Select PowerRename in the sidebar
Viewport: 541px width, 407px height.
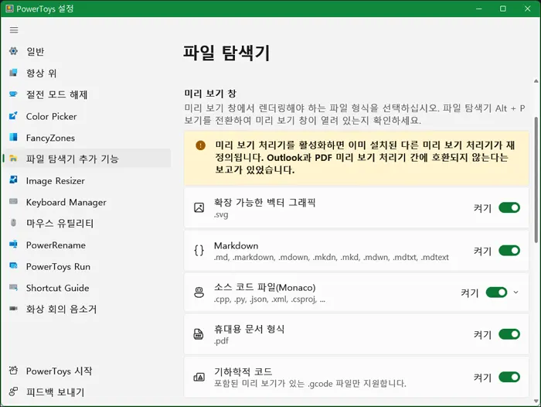click(x=87, y=245)
